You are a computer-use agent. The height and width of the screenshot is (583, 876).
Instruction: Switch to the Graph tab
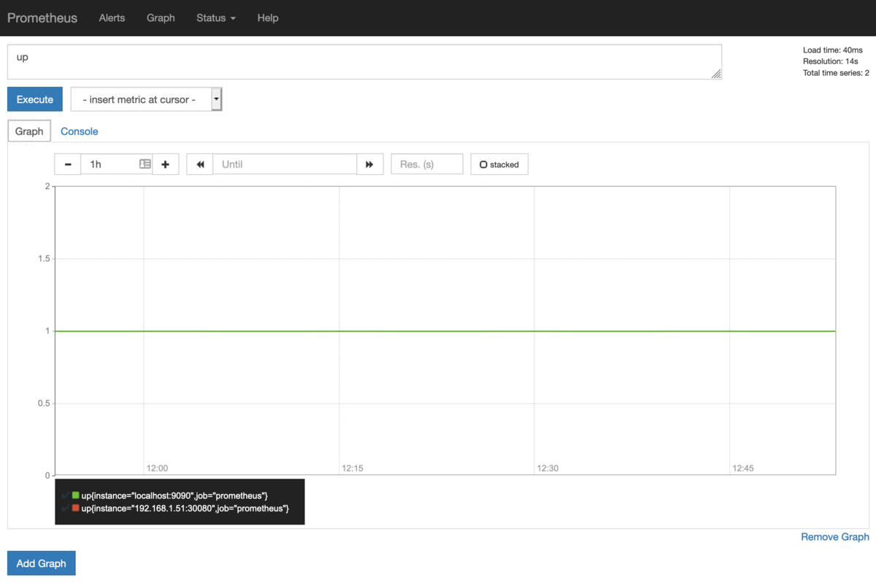[29, 131]
